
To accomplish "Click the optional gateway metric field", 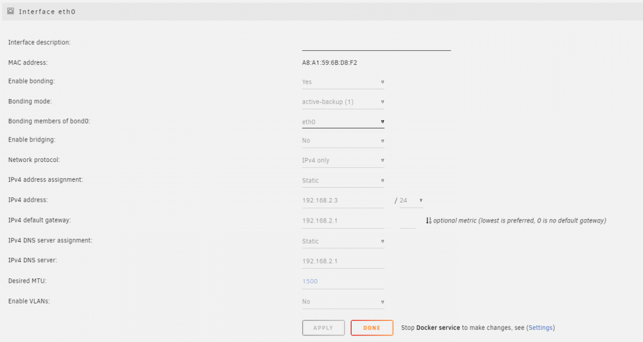I will (408, 221).
